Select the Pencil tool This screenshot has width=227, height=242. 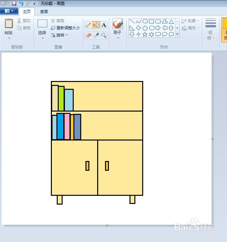coord(88,25)
